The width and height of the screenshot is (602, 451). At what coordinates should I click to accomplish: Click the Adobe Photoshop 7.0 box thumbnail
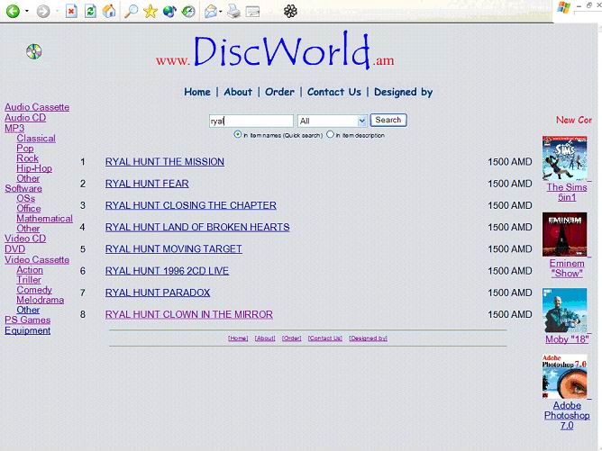pos(565,376)
